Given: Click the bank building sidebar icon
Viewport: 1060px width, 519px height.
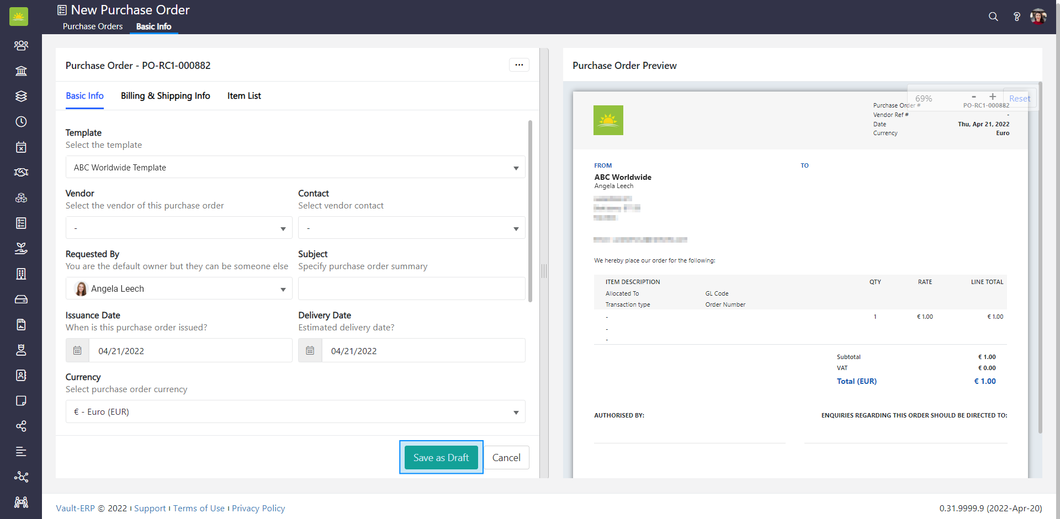Looking at the screenshot, I should pyautogui.click(x=21, y=71).
